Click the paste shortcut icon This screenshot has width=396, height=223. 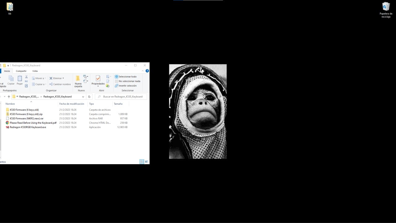coord(26,86)
